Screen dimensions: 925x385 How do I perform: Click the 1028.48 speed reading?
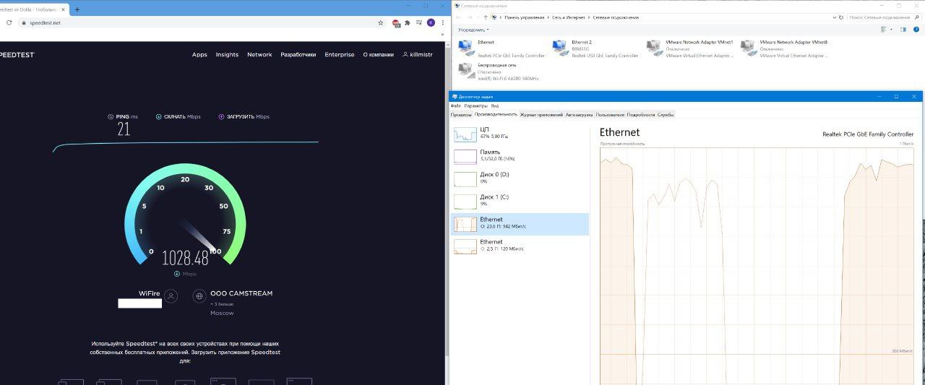(x=185, y=258)
